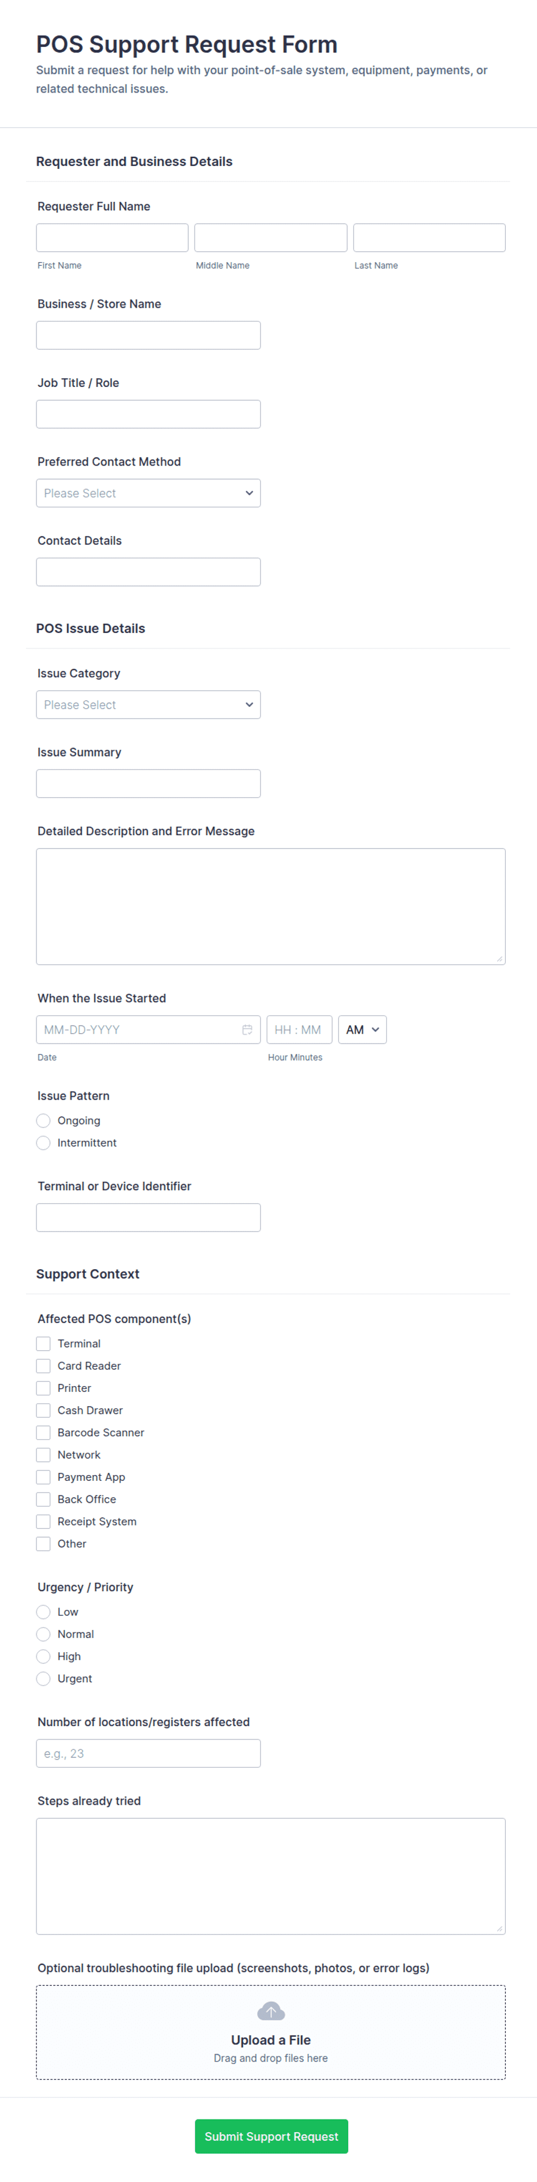Enable the Cash Drawer checkbox
Screen dimensions: 537x2182
point(43,1410)
